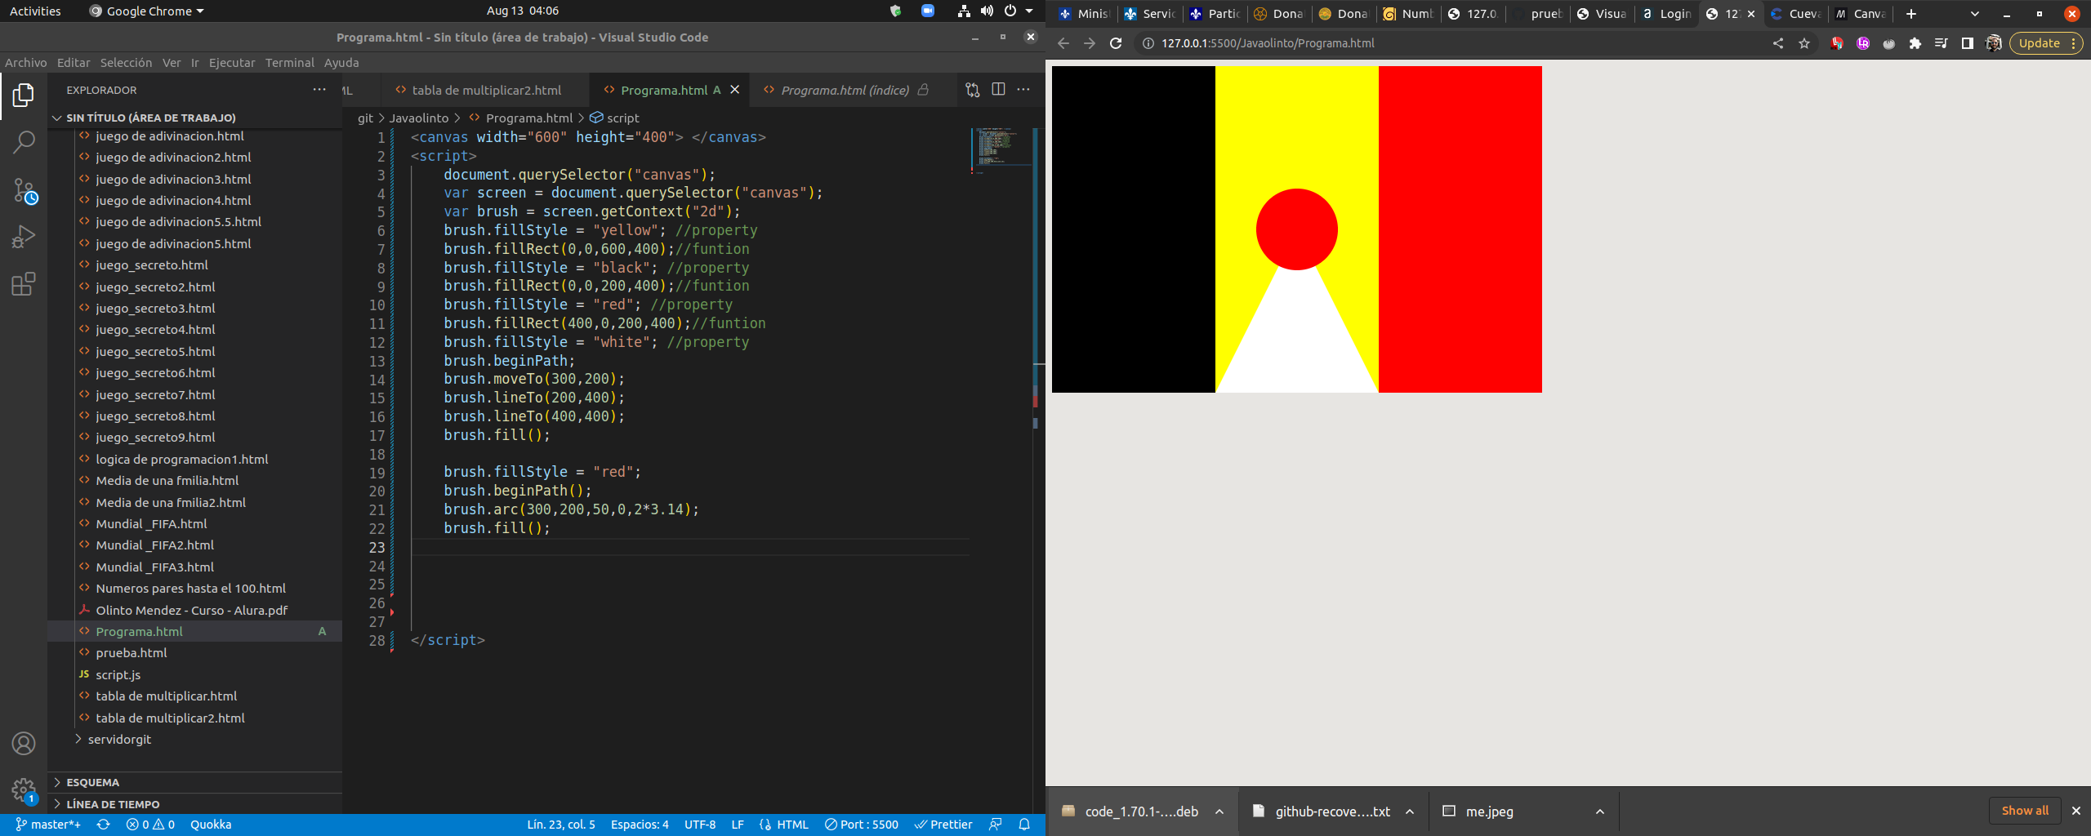This screenshot has width=2091, height=836.
Task: Click Javaolinto in the breadcrumb
Action: click(419, 118)
